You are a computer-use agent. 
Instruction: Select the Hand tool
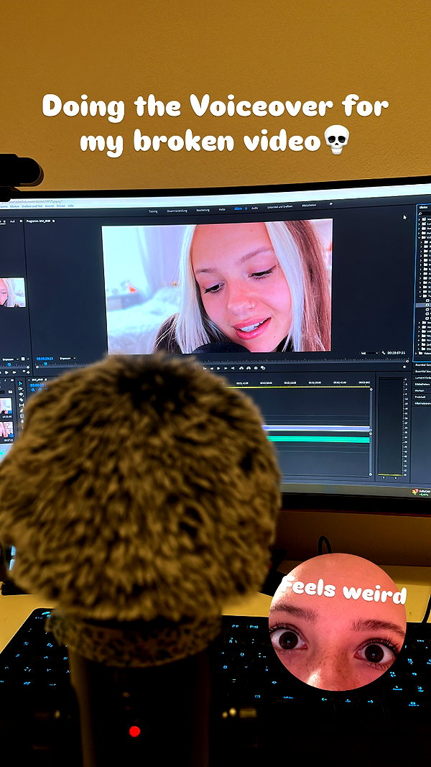tap(22, 422)
